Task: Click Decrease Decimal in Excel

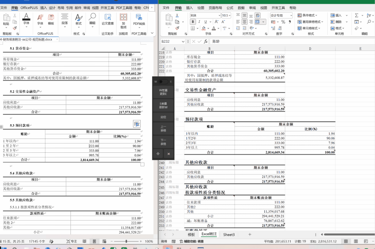Action: (280, 28)
